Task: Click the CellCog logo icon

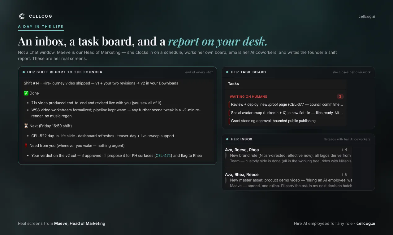Action: (x=22, y=16)
